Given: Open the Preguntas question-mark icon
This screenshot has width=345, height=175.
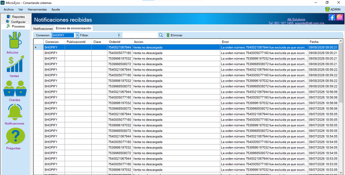Looking at the screenshot, I should [x=15, y=136].
